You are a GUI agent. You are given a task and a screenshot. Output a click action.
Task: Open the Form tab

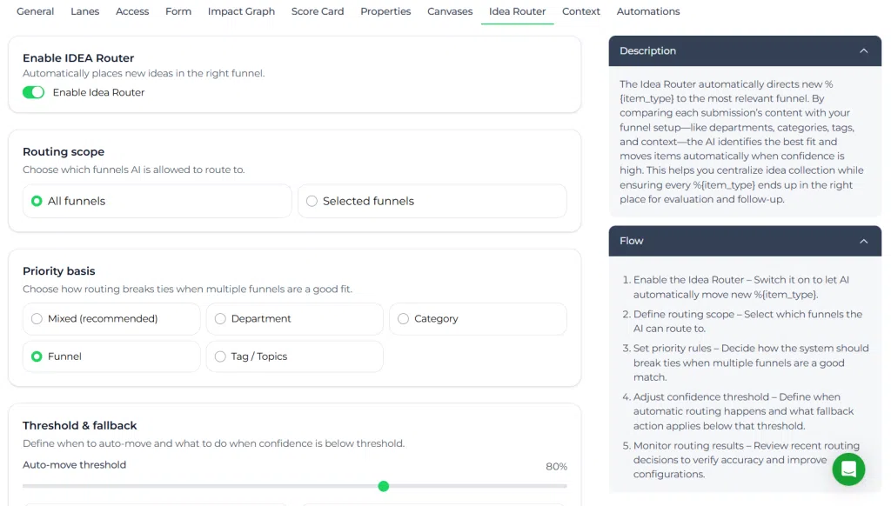(178, 11)
